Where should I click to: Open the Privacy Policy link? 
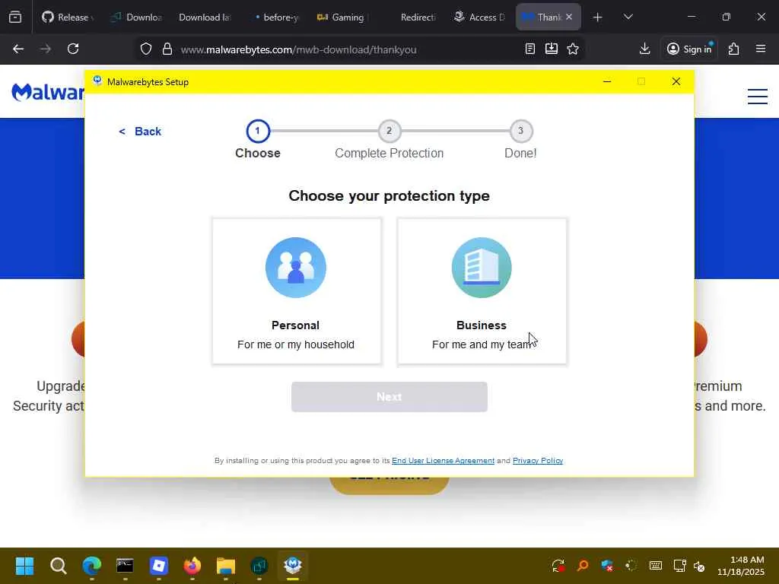[x=538, y=460]
